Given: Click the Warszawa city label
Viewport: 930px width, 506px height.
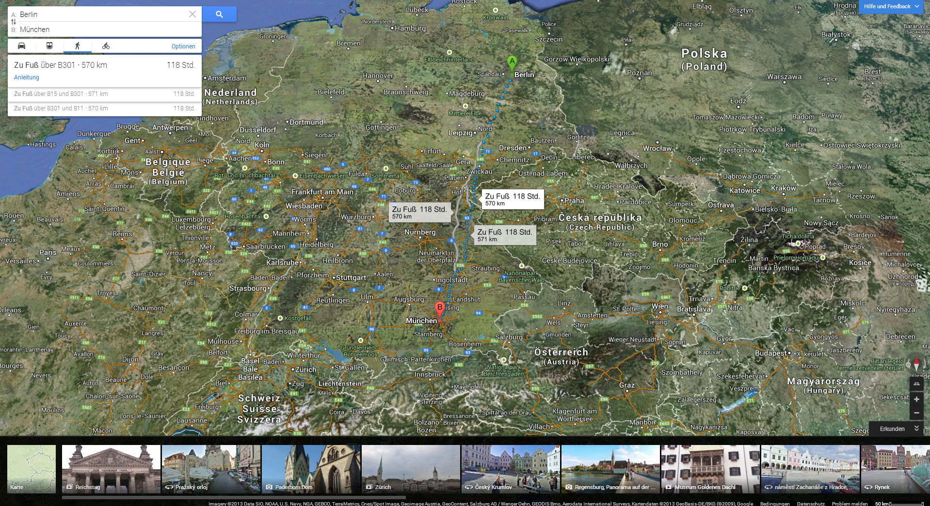Looking at the screenshot, I should click(x=784, y=77).
